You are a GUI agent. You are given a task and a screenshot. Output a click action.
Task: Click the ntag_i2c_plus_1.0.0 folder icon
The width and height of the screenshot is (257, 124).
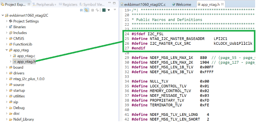pos(11,79)
